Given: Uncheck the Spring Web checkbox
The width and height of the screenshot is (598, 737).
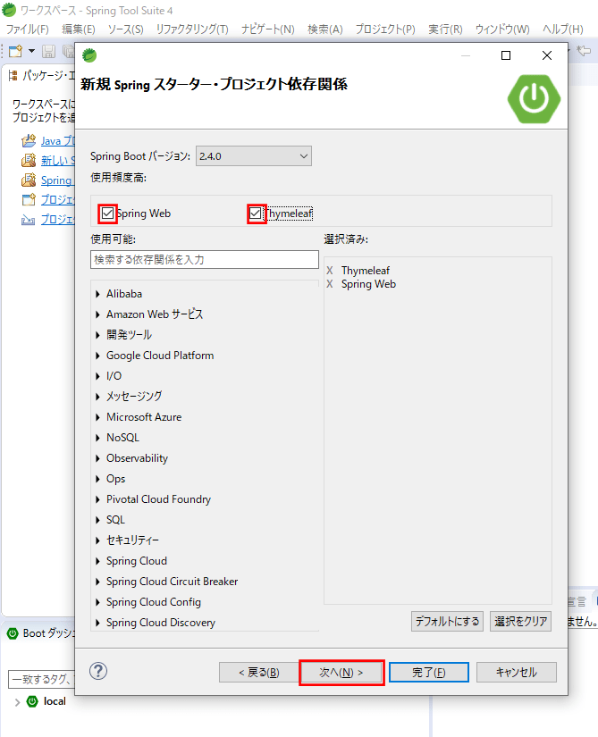Looking at the screenshot, I should [107, 214].
